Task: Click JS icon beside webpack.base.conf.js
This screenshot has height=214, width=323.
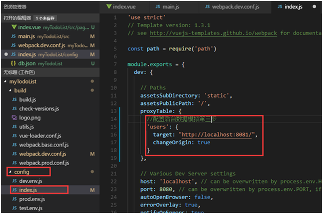Action: click(x=15, y=145)
